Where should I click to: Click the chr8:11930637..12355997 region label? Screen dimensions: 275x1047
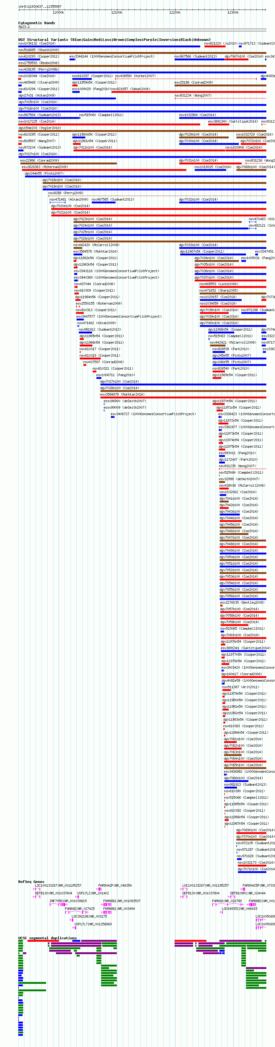tap(40, 7)
